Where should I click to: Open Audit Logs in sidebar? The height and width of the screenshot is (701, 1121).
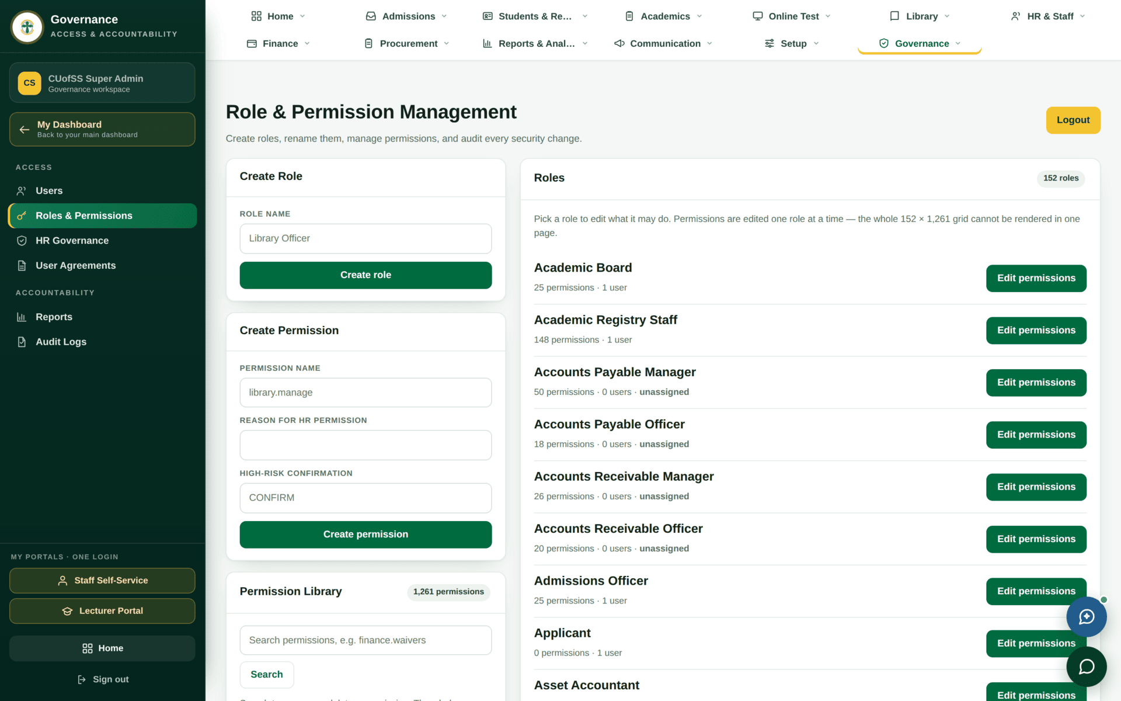point(102,342)
